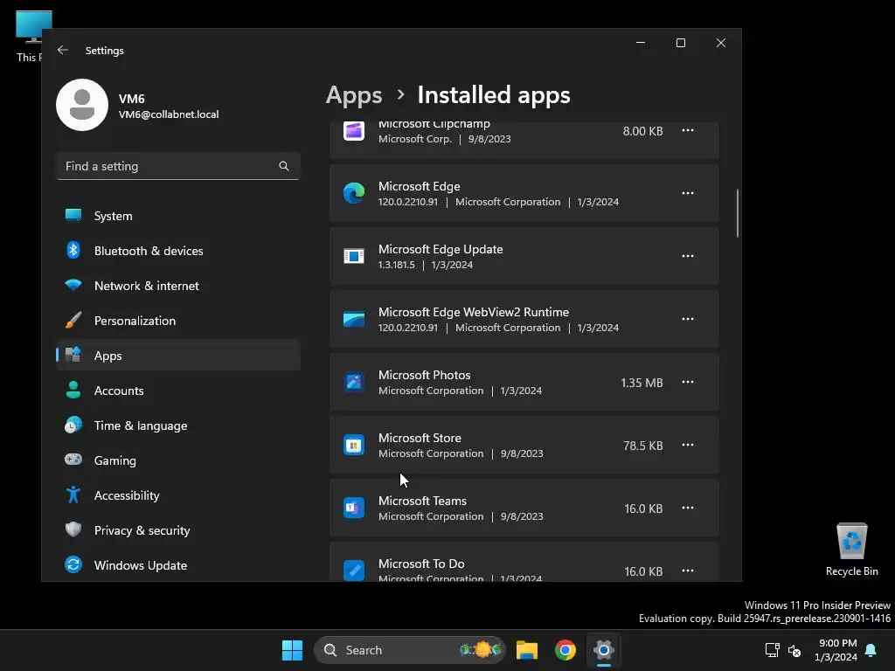Click the Bluetooth & devices icon
The image size is (895, 671).
(73, 250)
